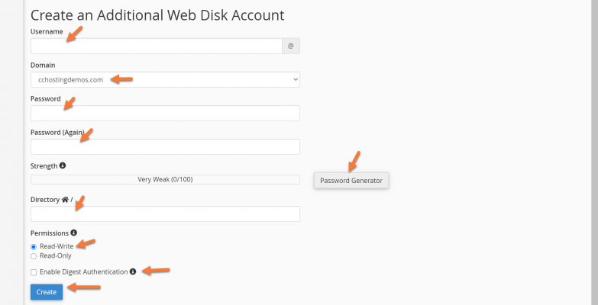Enable Digest Authentication checkbox

(34, 271)
